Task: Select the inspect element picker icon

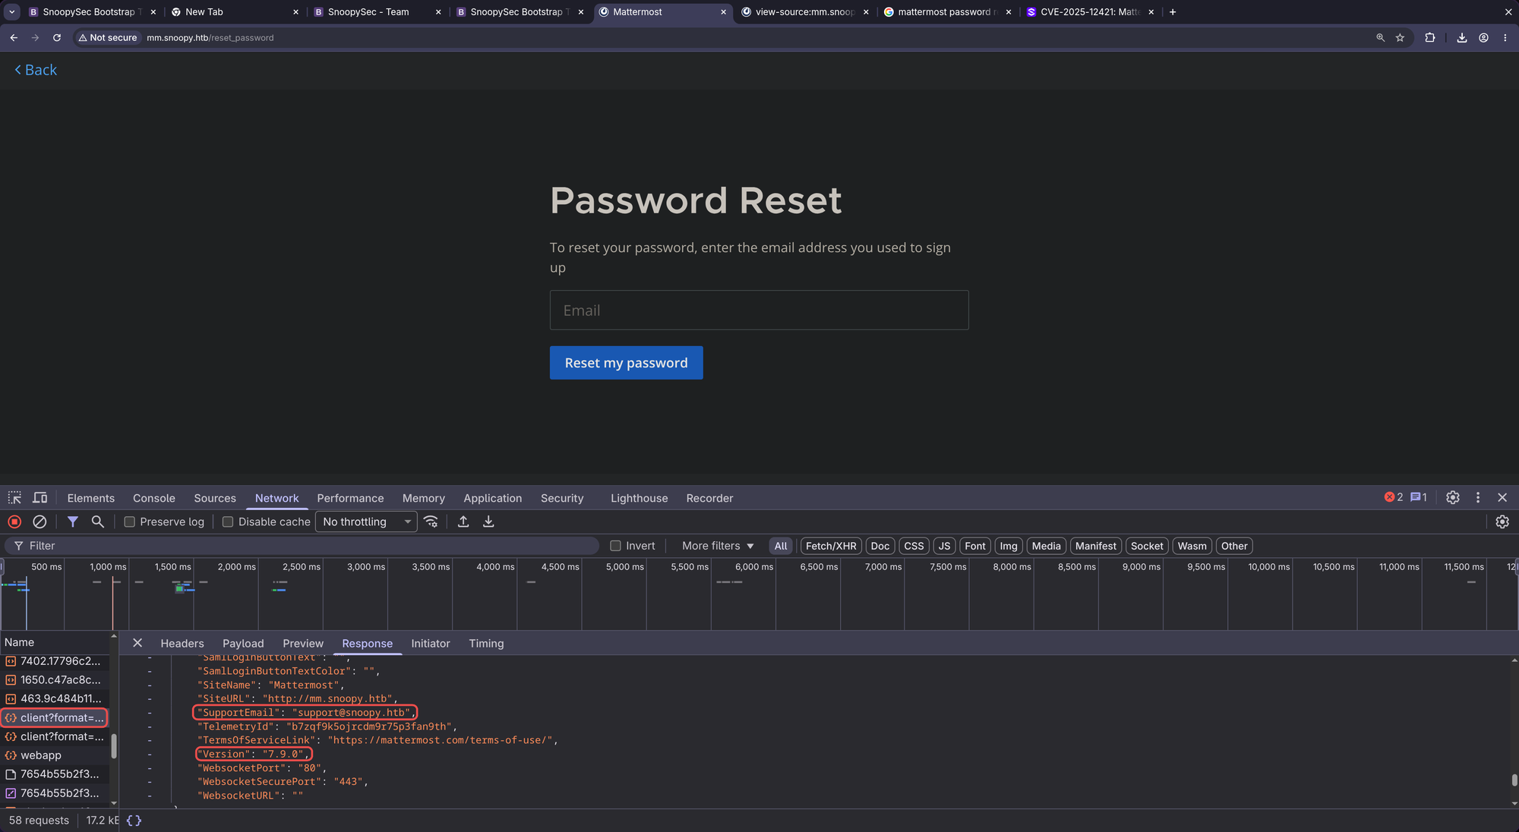Action: (x=14, y=498)
